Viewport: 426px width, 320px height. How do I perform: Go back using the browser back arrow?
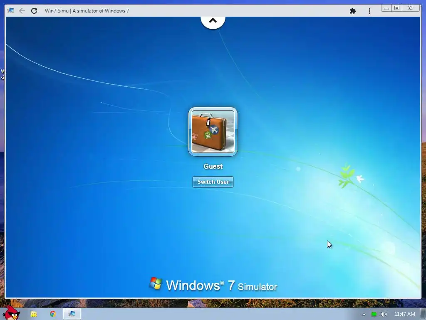(22, 11)
